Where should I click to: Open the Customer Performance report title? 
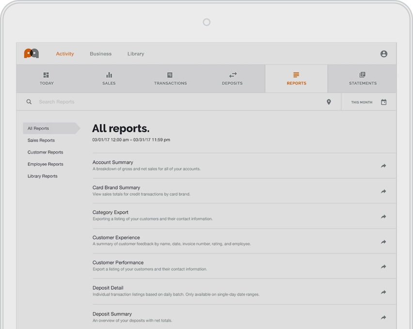(118, 263)
